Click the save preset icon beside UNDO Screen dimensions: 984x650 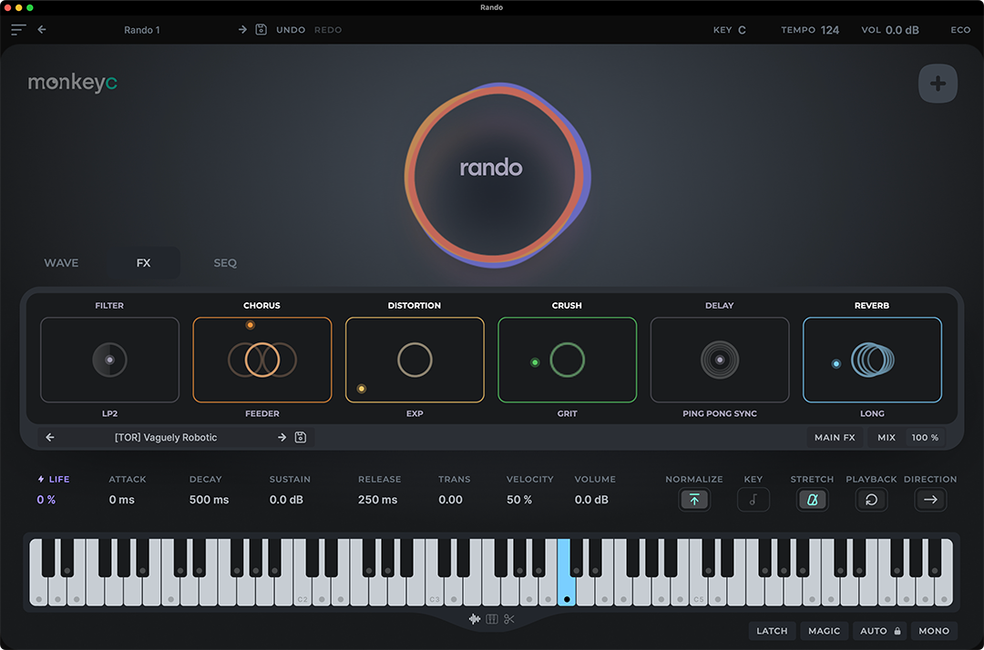[261, 30]
